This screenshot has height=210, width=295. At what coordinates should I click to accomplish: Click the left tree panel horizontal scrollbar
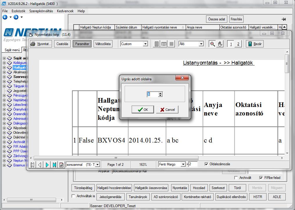(x=31, y=200)
